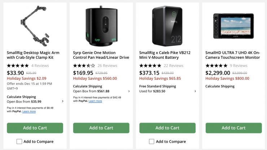Expand the Open Box from $561.88 chevron
This screenshot has width=267, height=150.
129,91
